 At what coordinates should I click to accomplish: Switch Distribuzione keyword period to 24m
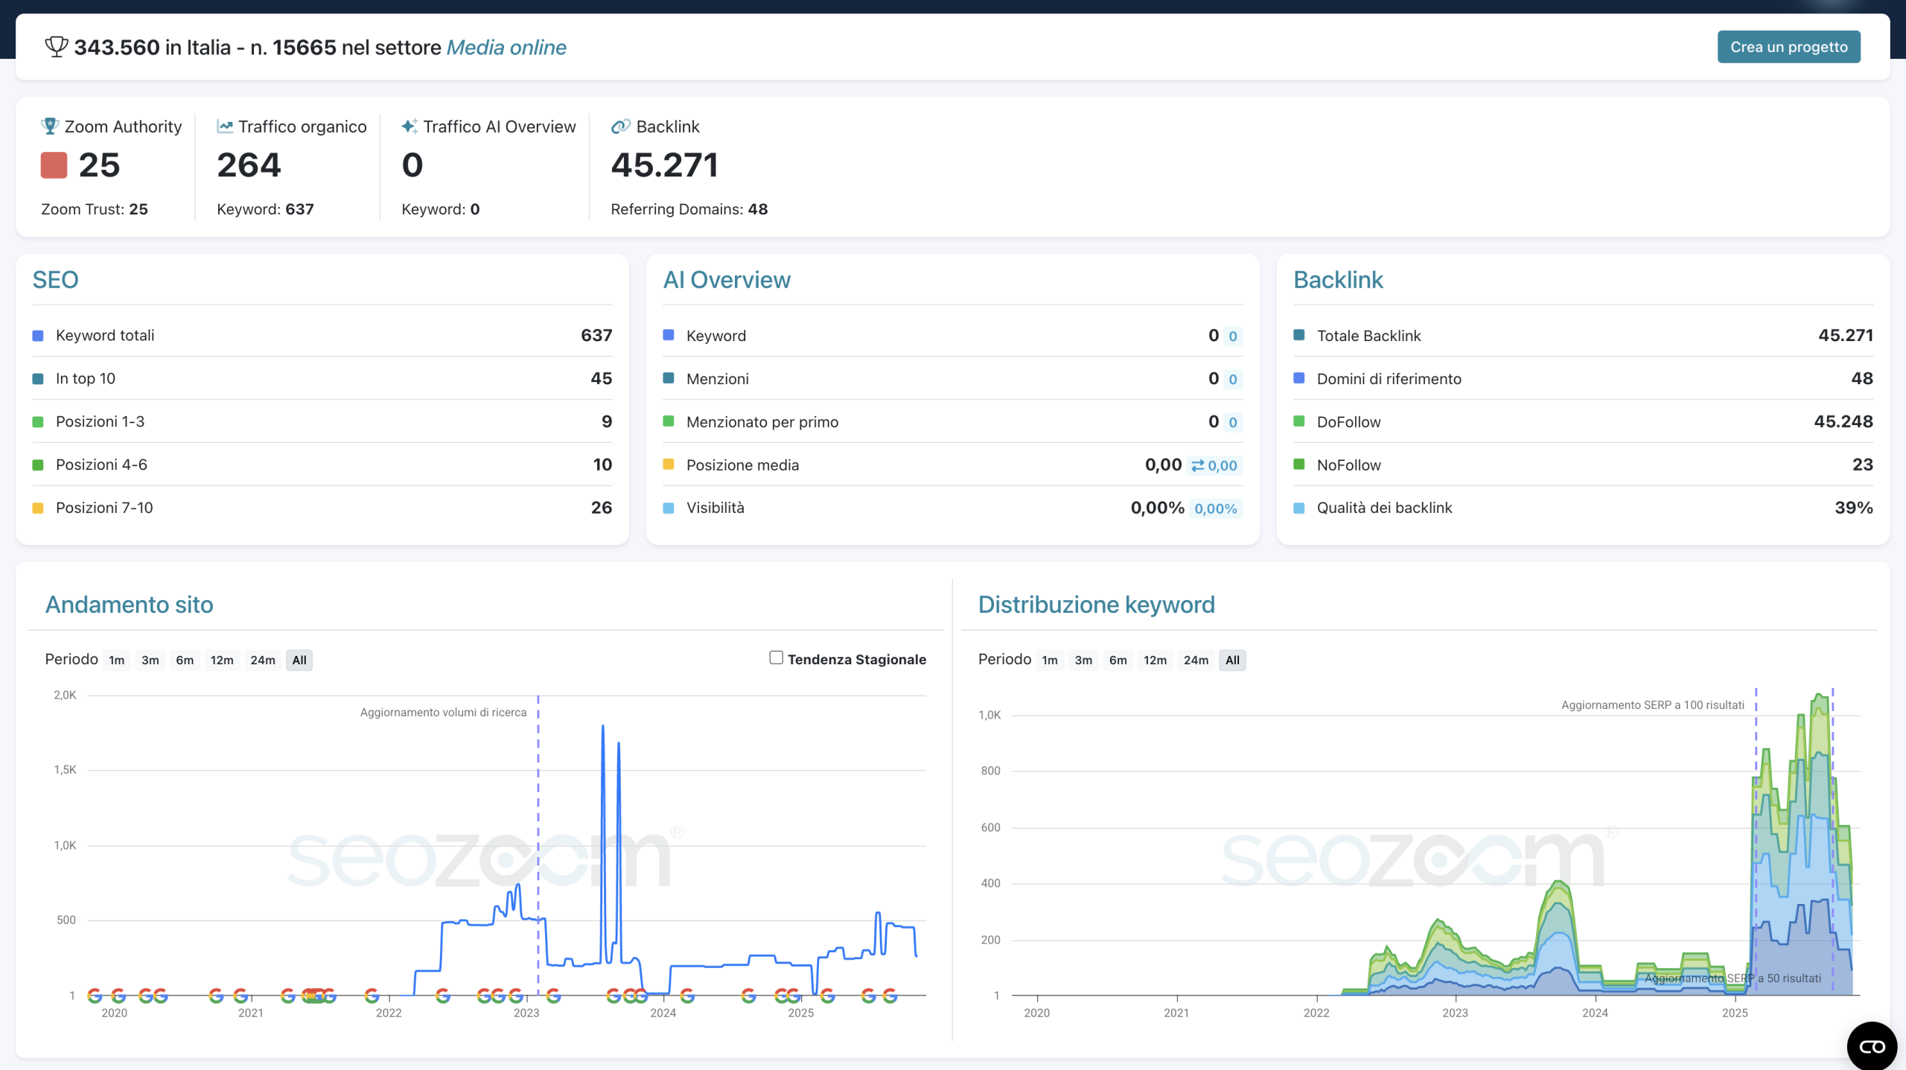point(1195,660)
